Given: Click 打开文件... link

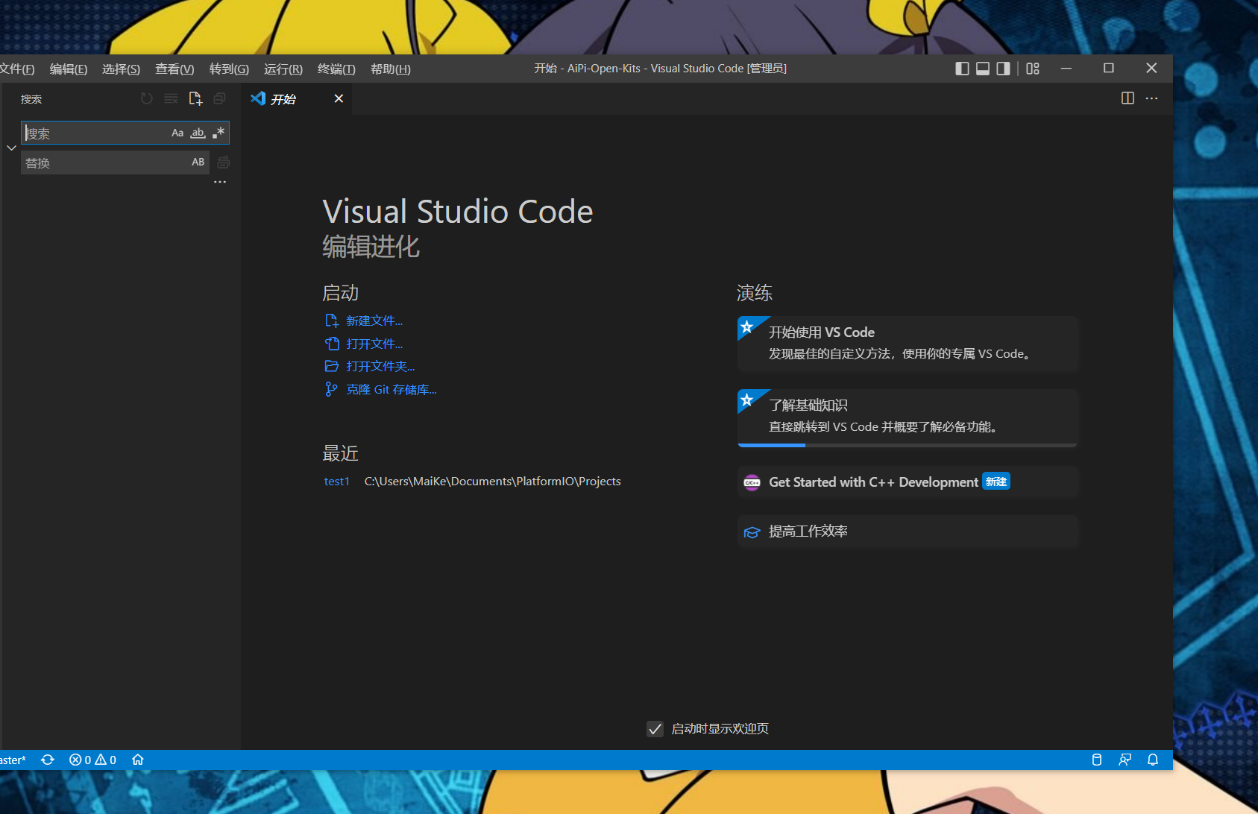Looking at the screenshot, I should click(374, 344).
